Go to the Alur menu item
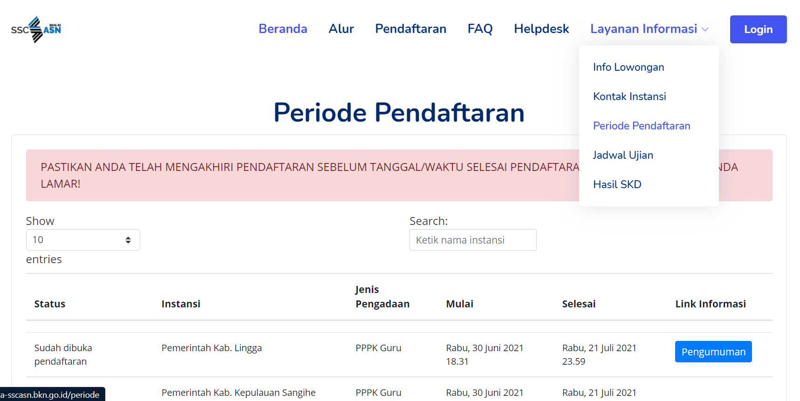 click(x=341, y=29)
